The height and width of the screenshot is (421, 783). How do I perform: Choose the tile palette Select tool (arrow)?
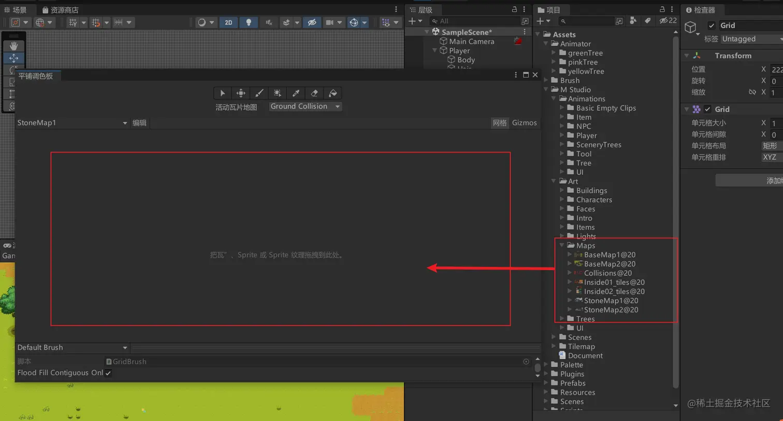(x=223, y=93)
